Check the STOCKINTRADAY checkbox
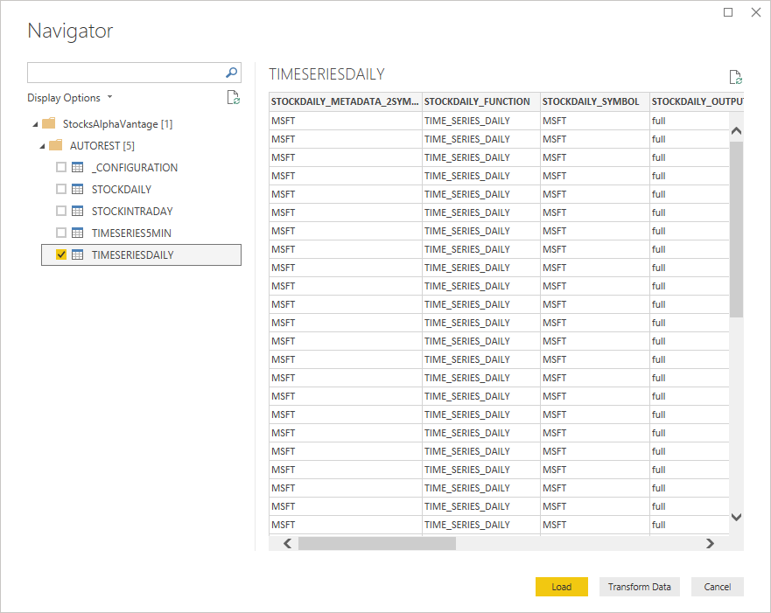771x613 pixels. [61, 211]
